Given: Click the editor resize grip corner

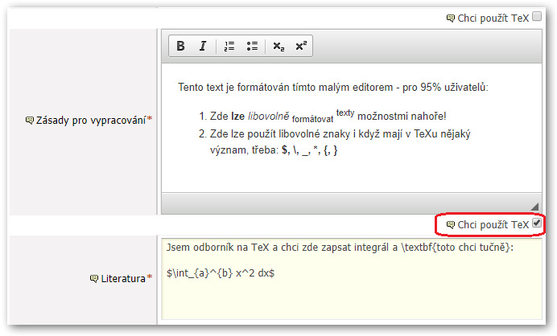Looking at the screenshot, I should point(534,207).
